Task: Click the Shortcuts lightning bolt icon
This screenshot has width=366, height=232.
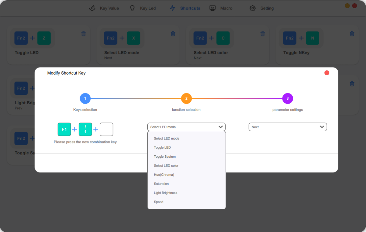Action: 173,8
